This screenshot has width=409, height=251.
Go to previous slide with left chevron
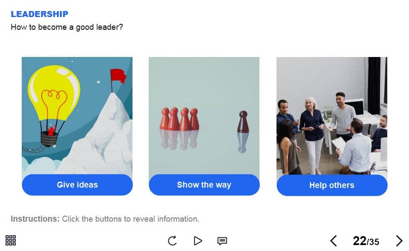click(333, 241)
